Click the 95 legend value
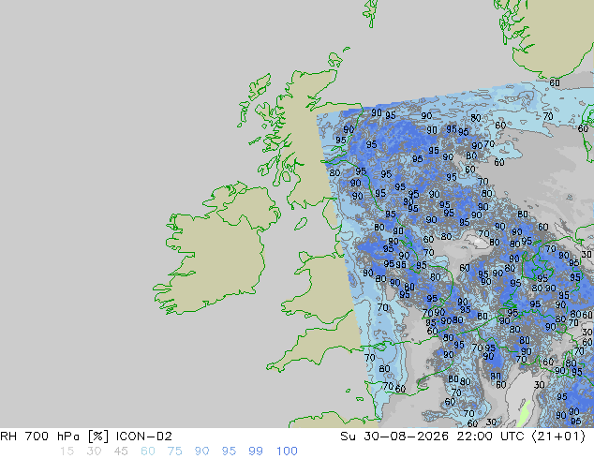 point(229,452)
